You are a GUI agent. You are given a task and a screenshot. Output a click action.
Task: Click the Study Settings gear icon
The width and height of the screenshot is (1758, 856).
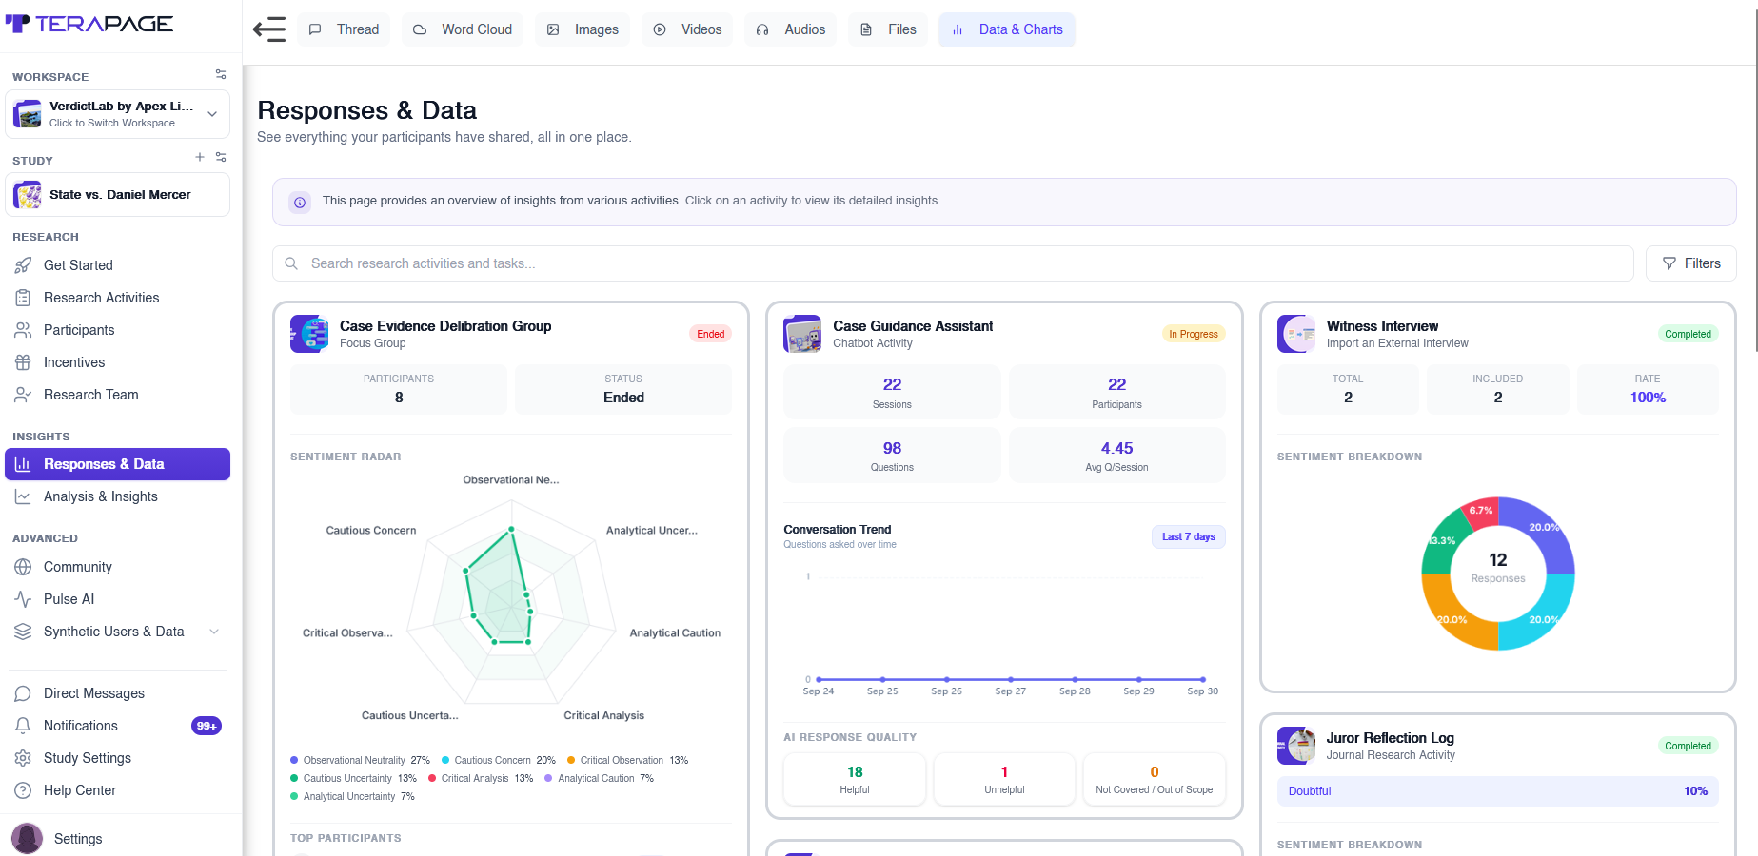[23, 758]
